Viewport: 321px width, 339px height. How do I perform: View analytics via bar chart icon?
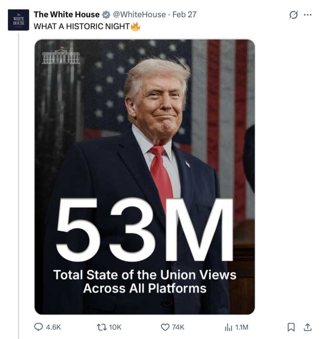click(228, 327)
